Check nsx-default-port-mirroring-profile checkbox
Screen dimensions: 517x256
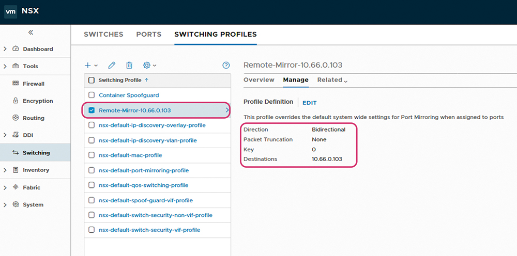[92, 170]
